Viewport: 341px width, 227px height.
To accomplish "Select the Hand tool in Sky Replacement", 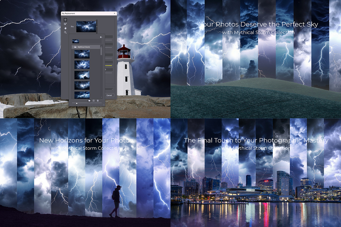I will coord(65,28).
